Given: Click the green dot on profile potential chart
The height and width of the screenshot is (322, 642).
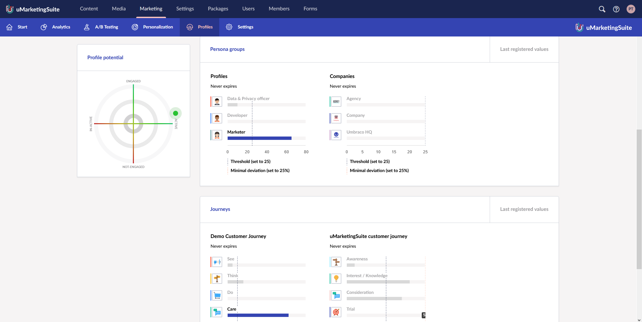Looking at the screenshot, I should click(x=175, y=113).
